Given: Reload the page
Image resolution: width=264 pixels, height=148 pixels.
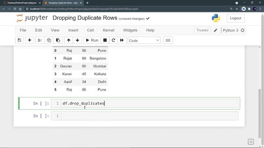Looking at the screenshot, I should 15,9.
